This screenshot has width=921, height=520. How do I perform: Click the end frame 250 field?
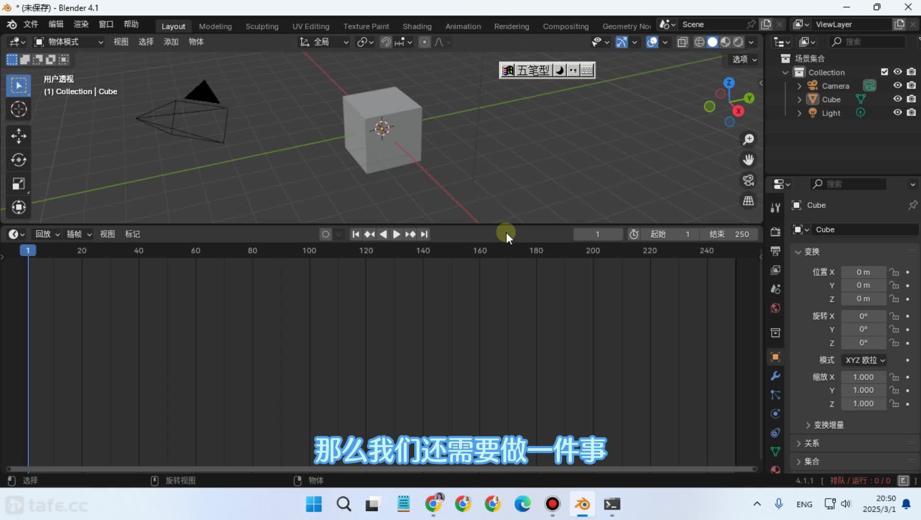729,234
